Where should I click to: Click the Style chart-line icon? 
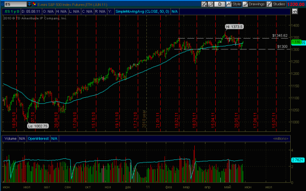[x=228, y=4]
